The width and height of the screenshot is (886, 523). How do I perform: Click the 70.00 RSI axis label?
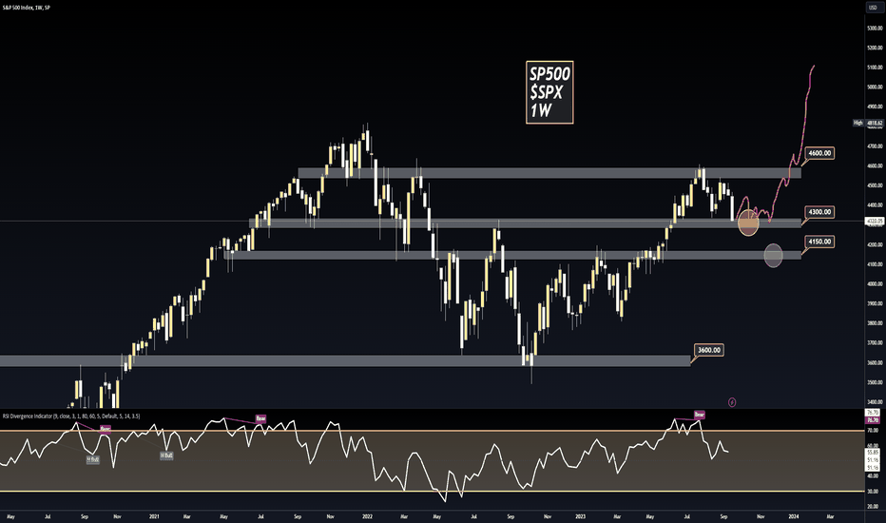(873, 431)
